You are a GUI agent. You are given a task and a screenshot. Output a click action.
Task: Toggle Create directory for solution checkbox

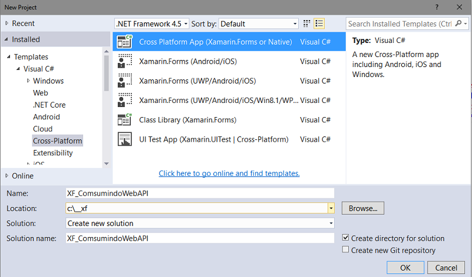pyautogui.click(x=345, y=238)
